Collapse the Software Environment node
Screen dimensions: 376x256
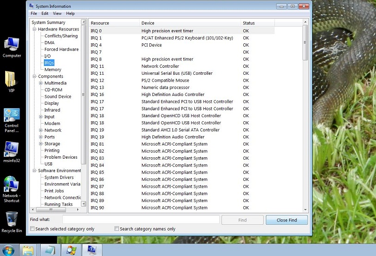[35, 171]
